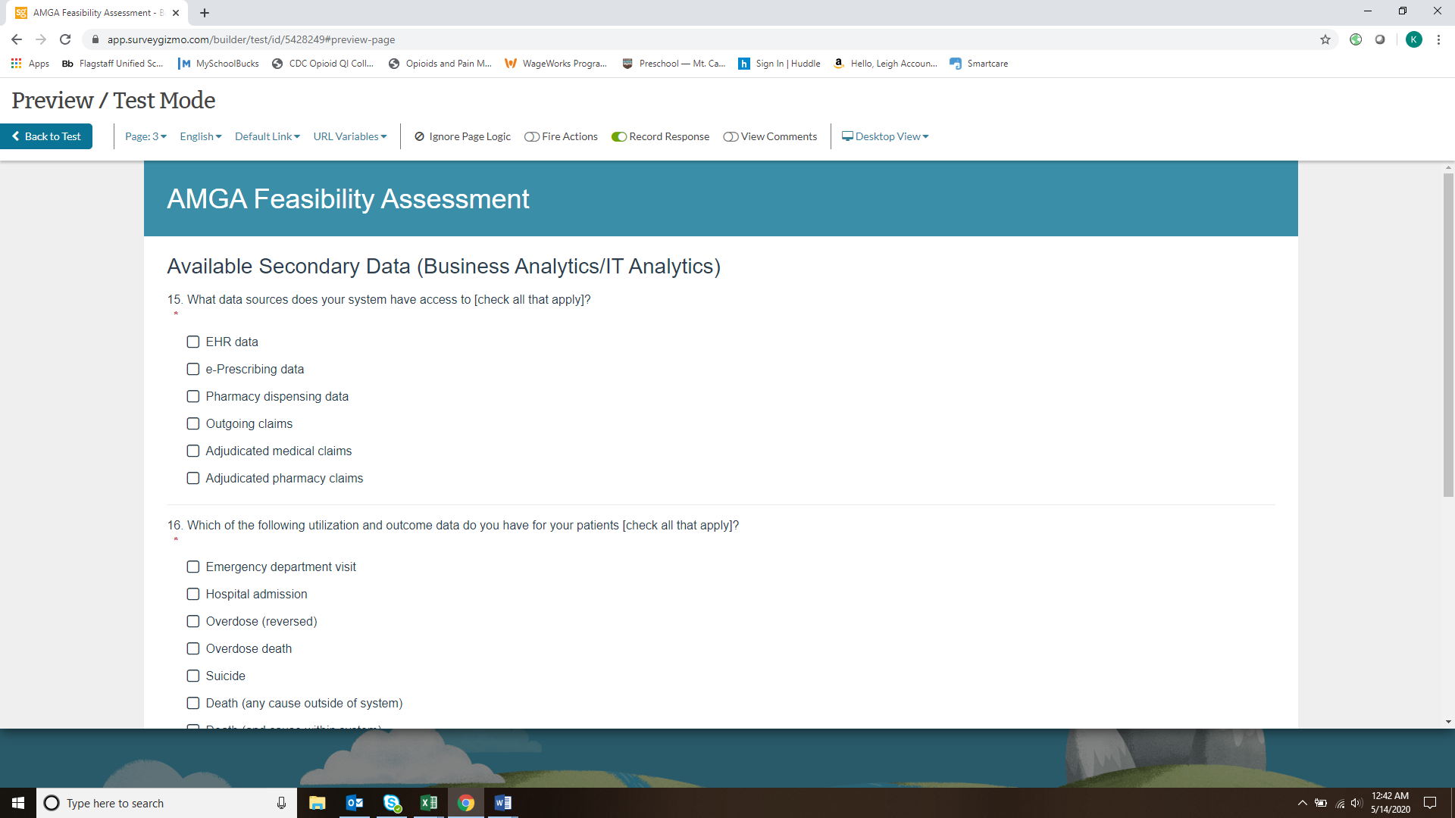This screenshot has width=1455, height=818.
Task: Check the EHR data checkbox
Action: coord(193,342)
